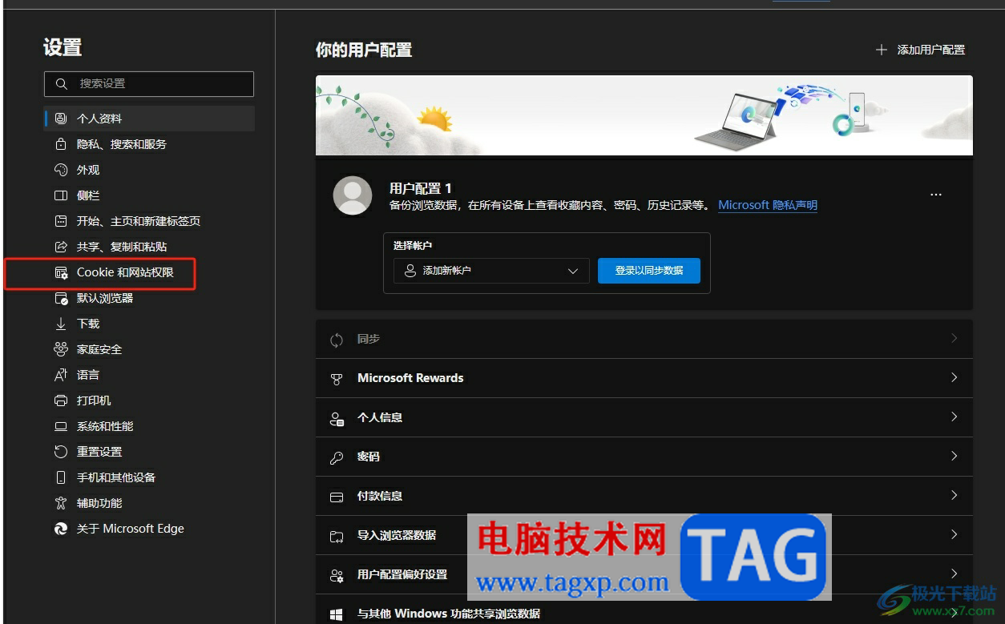
Task: Click the share icon beside 共享、复制和粘贴
Action: pos(61,247)
